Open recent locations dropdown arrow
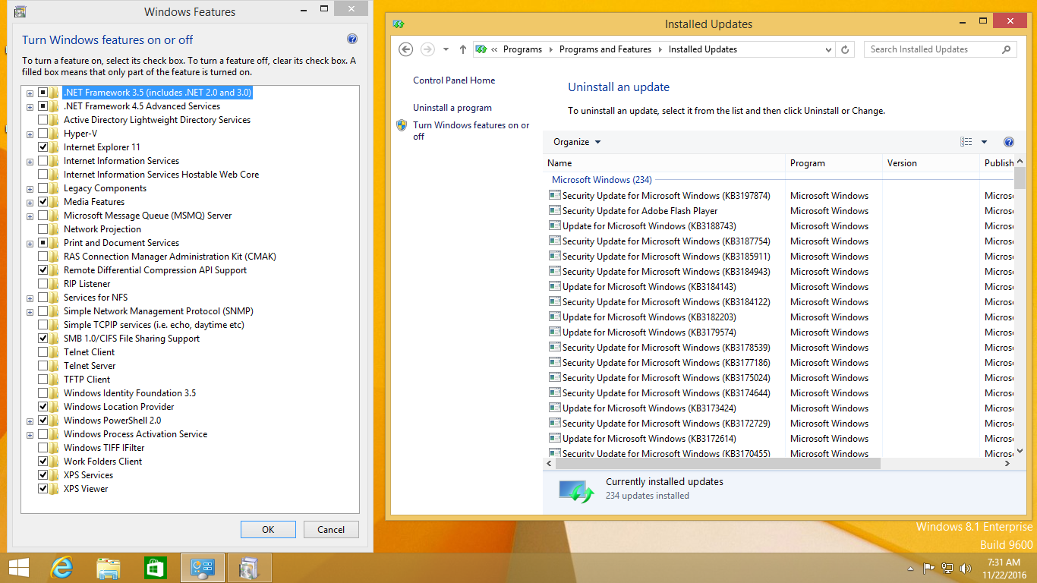Image resolution: width=1037 pixels, height=583 pixels. pos(446,49)
